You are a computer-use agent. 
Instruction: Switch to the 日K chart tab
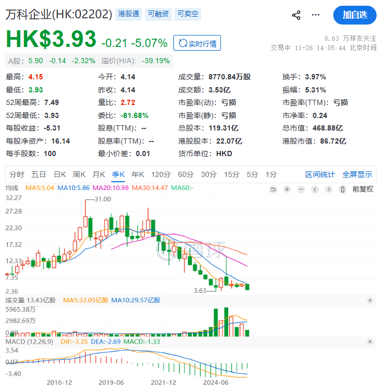[x=60, y=174]
